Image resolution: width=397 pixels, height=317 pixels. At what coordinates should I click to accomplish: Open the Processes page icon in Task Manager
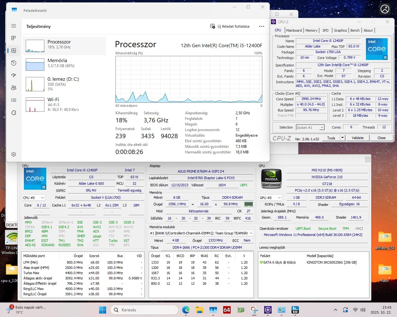point(14,38)
